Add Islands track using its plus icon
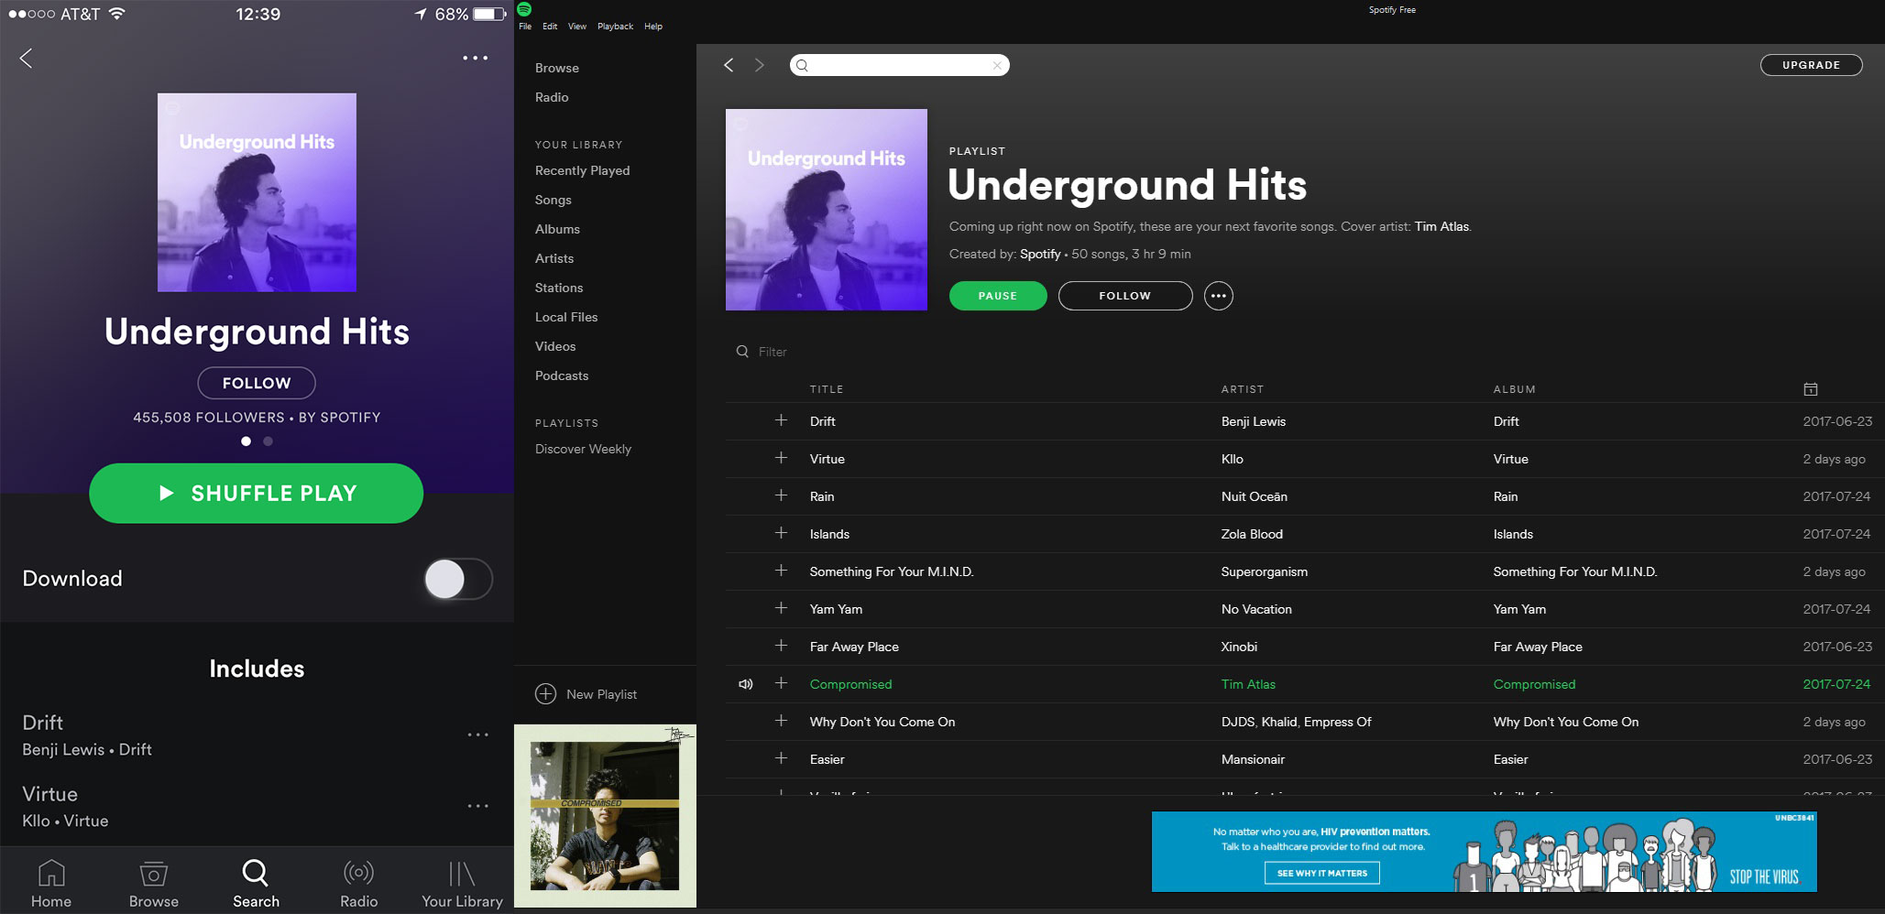 (x=781, y=533)
